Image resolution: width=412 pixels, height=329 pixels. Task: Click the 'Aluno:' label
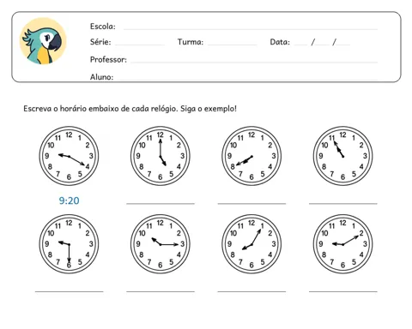click(x=101, y=77)
